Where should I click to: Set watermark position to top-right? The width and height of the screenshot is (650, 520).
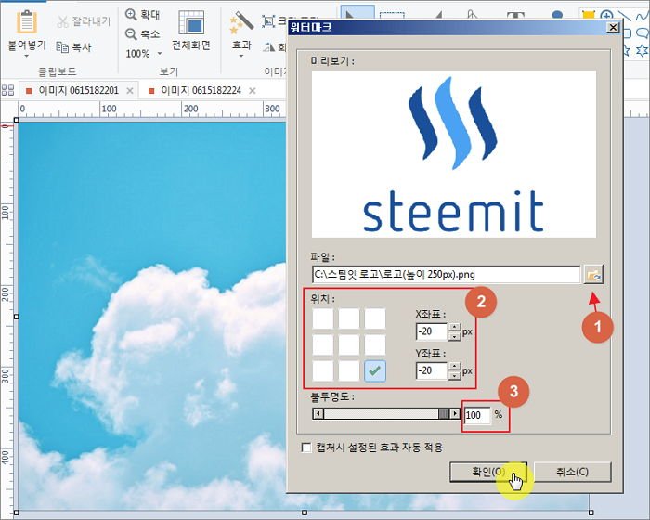coord(375,318)
